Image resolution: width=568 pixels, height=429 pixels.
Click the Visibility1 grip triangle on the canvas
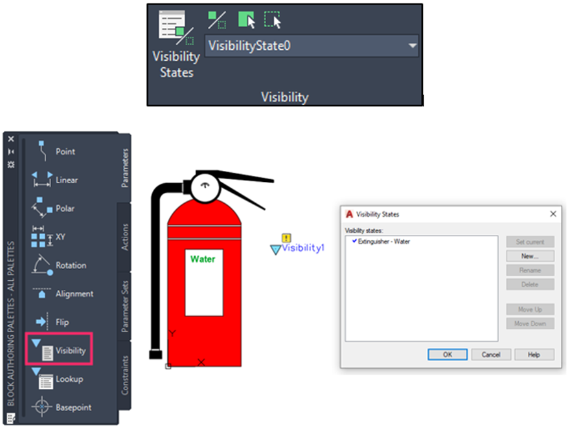[x=275, y=250]
